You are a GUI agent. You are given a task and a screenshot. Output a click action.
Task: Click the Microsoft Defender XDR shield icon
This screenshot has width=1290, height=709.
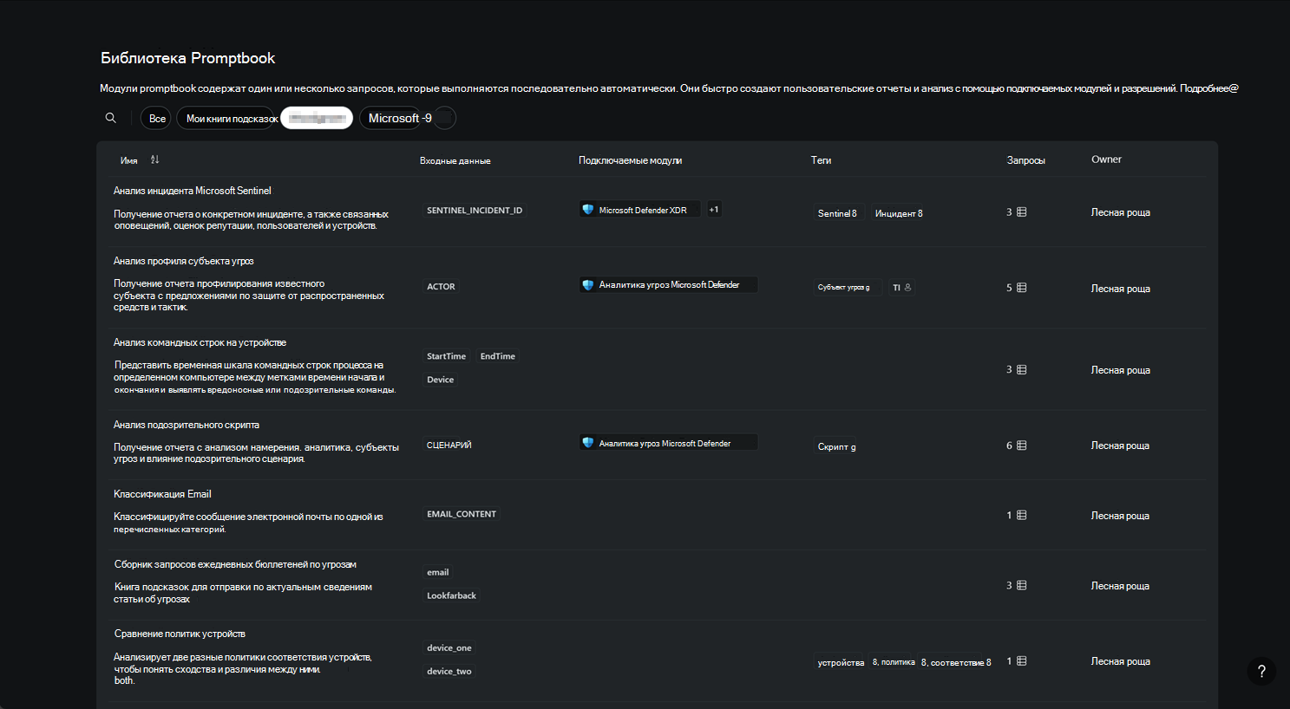click(588, 210)
